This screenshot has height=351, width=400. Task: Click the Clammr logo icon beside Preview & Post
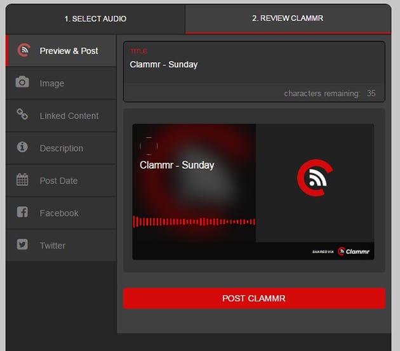pyautogui.click(x=23, y=50)
